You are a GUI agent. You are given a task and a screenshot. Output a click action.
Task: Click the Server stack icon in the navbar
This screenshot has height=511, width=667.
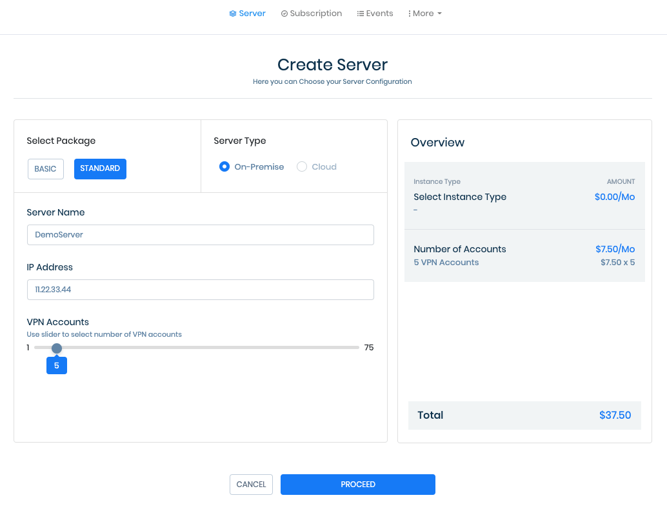click(232, 13)
